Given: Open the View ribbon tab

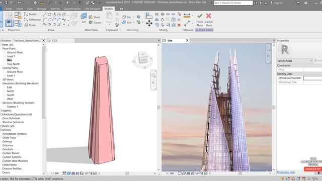Looking at the screenshot, I should (30, 9).
